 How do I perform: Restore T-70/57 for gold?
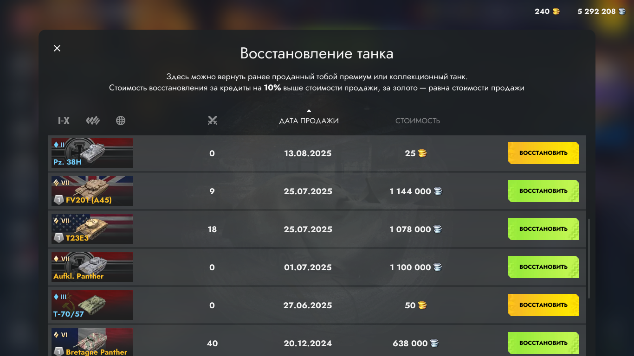coord(543,305)
